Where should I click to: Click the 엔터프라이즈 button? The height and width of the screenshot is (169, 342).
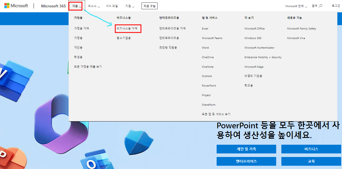pos(246,161)
